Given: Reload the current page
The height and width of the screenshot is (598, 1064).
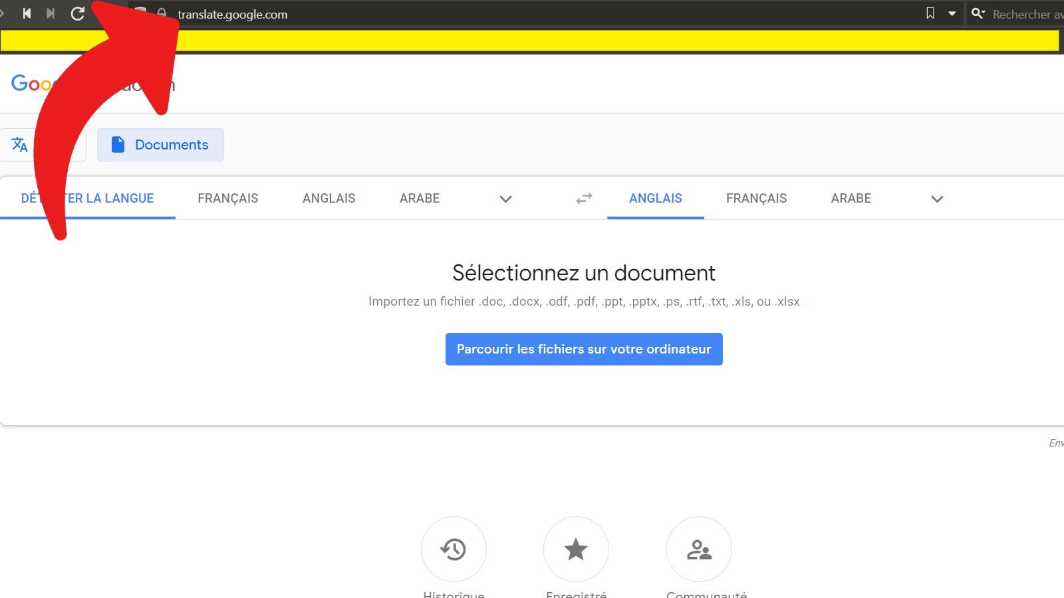Looking at the screenshot, I should coord(78,13).
